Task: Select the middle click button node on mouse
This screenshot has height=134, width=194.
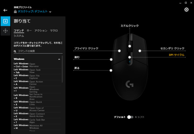Action: (x=129, y=46)
